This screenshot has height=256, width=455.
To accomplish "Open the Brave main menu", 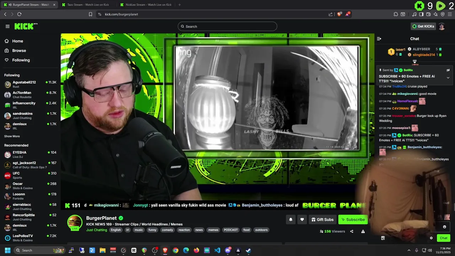I will coord(450,14).
